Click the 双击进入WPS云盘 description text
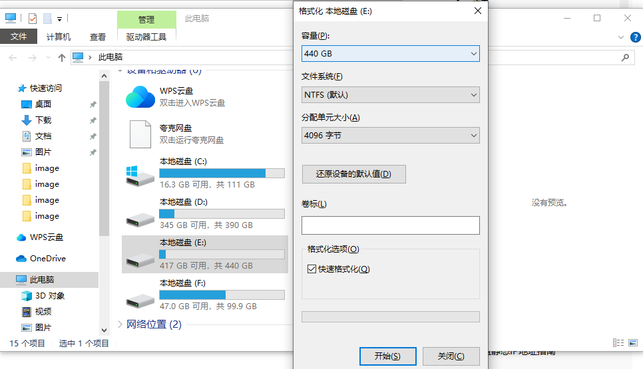 (192, 103)
